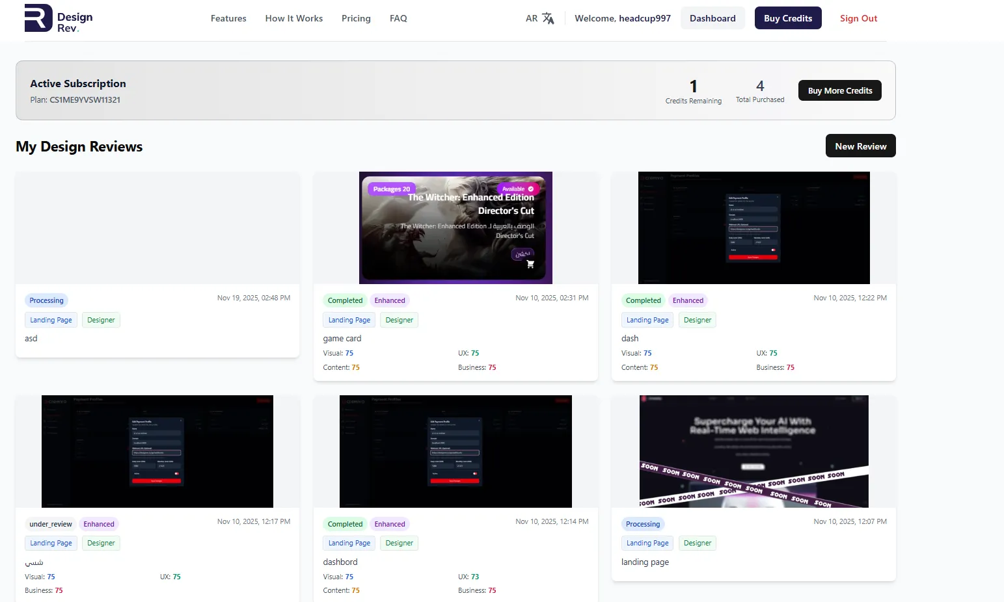The height and width of the screenshot is (602, 1004).
Task: Sign Out of the account
Action: [858, 18]
